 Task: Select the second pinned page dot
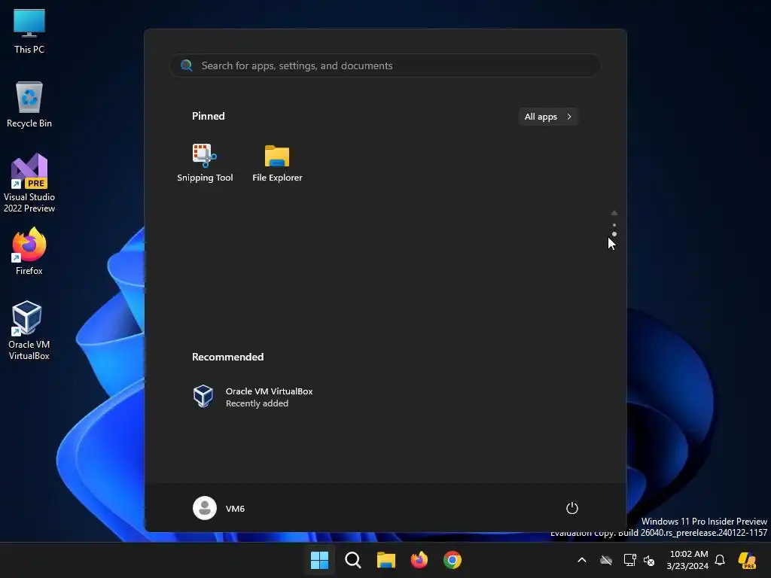[614, 234]
